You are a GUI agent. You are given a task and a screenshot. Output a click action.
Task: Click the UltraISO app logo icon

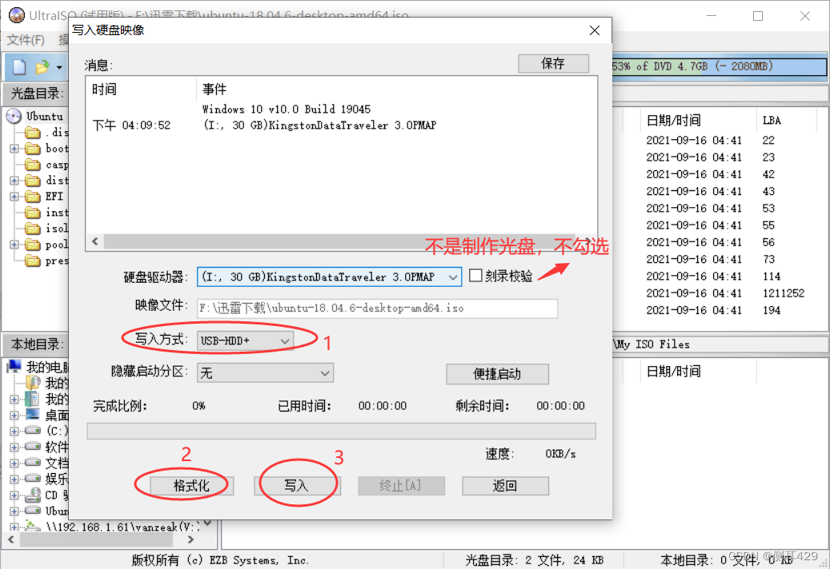click(x=17, y=15)
